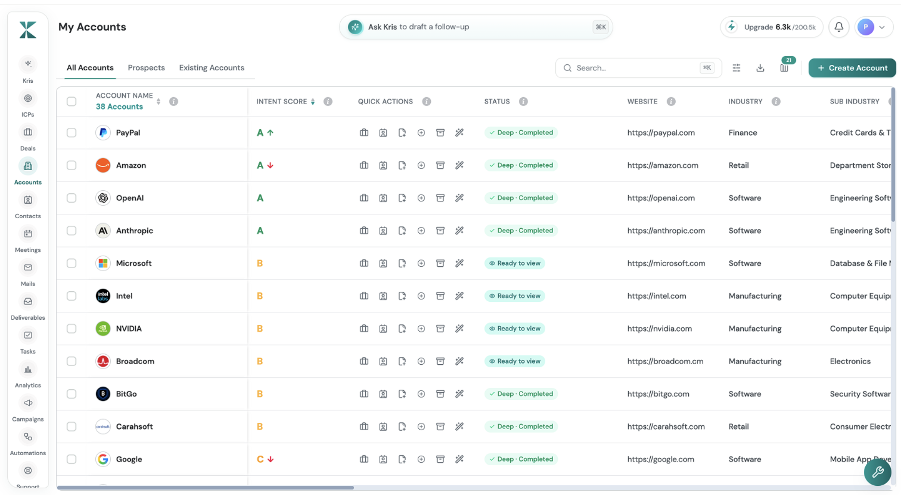Viewport: 901px width, 495px height.
Task: Click Ready to view status for NVIDIA
Action: 515,329
